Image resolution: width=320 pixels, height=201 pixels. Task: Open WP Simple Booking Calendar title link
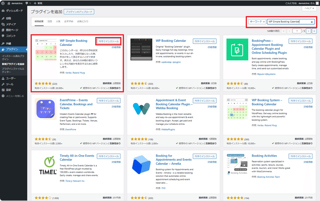pos(74,43)
